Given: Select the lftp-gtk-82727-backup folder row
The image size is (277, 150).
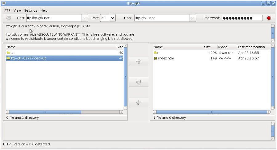Looking at the screenshot, I should coord(65,58).
